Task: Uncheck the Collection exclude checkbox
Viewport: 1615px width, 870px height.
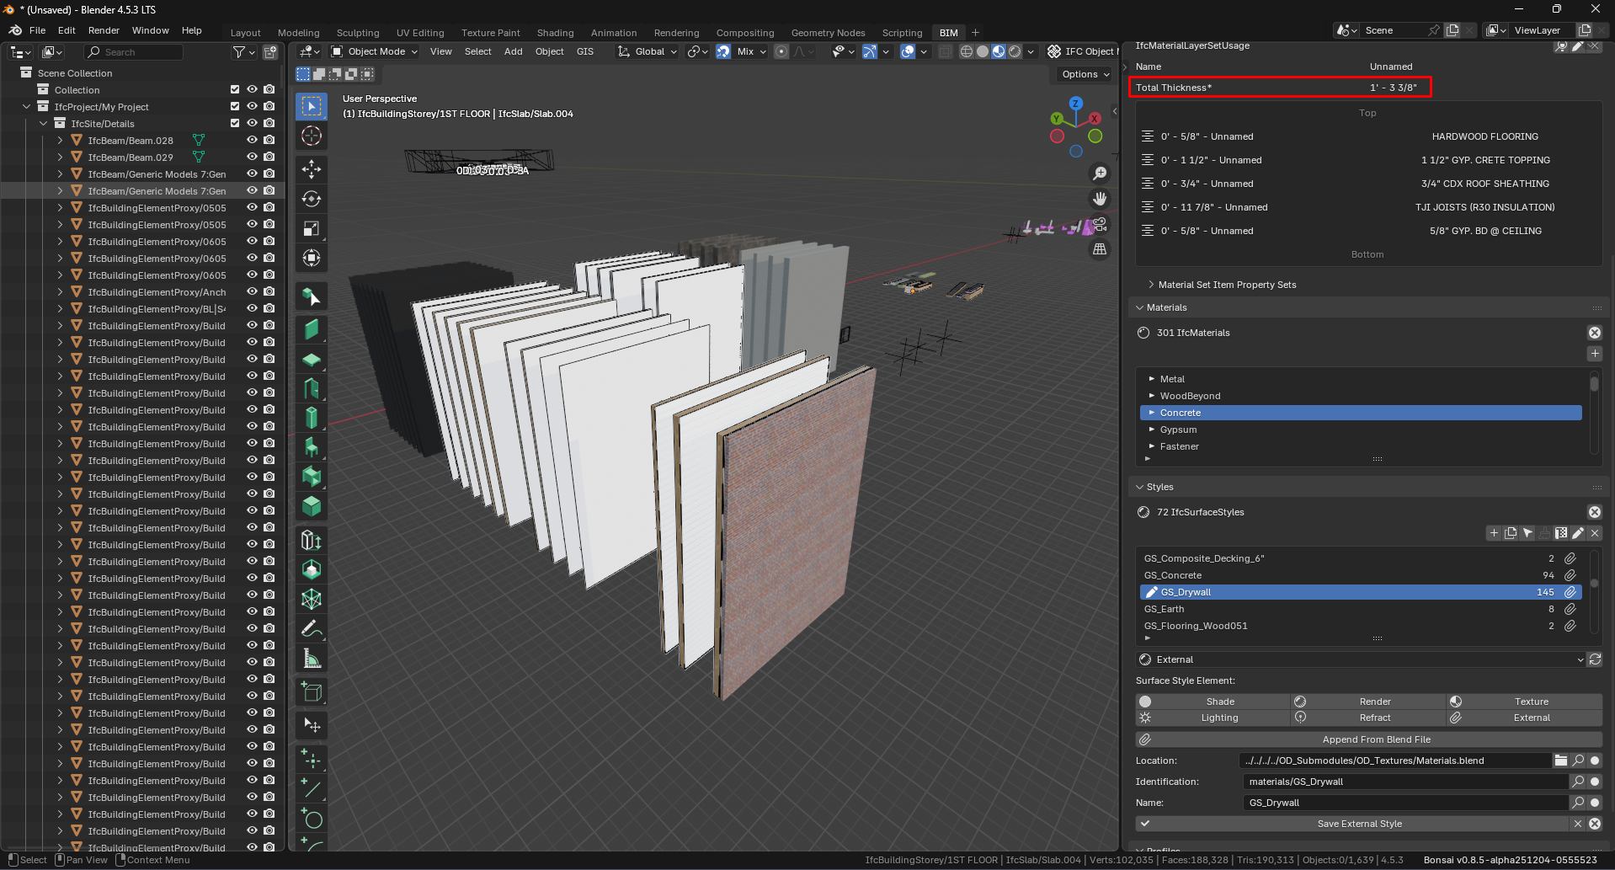Action: [x=235, y=90]
